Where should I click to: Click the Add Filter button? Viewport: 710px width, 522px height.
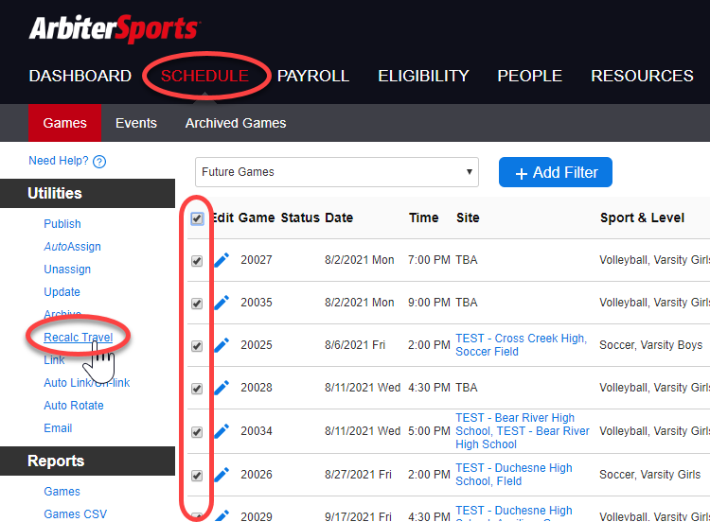(556, 172)
